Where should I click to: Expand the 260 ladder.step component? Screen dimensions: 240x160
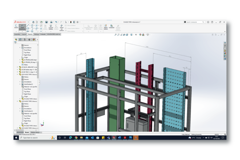(17, 70)
